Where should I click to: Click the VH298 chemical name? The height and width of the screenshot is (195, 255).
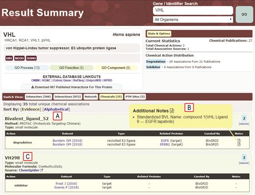(x=12, y=158)
